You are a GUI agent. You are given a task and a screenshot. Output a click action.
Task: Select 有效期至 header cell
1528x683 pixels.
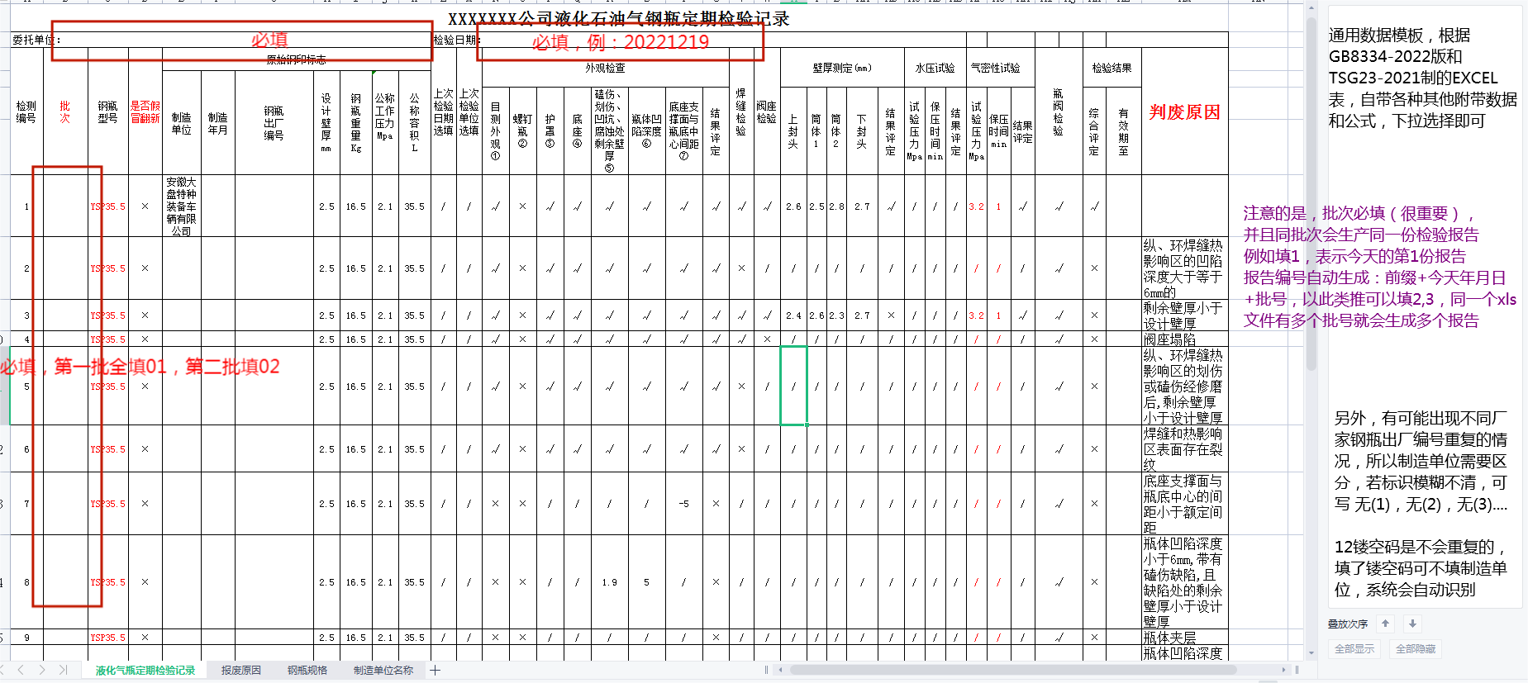click(1124, 131)
